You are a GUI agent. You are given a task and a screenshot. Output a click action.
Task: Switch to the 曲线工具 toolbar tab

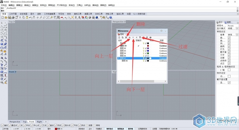(x=78, y=14)
